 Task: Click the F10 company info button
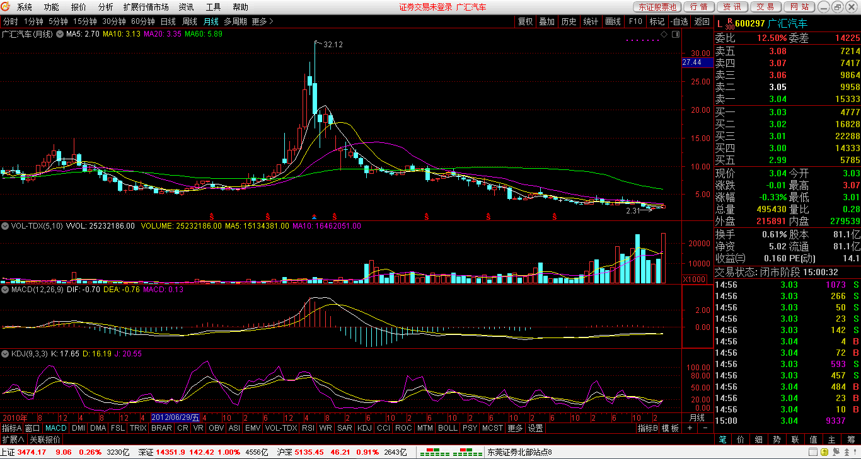pos(635,21)
